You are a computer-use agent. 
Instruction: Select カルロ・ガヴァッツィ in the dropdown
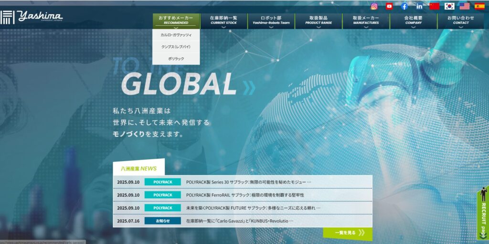click(x=176, y=35)
